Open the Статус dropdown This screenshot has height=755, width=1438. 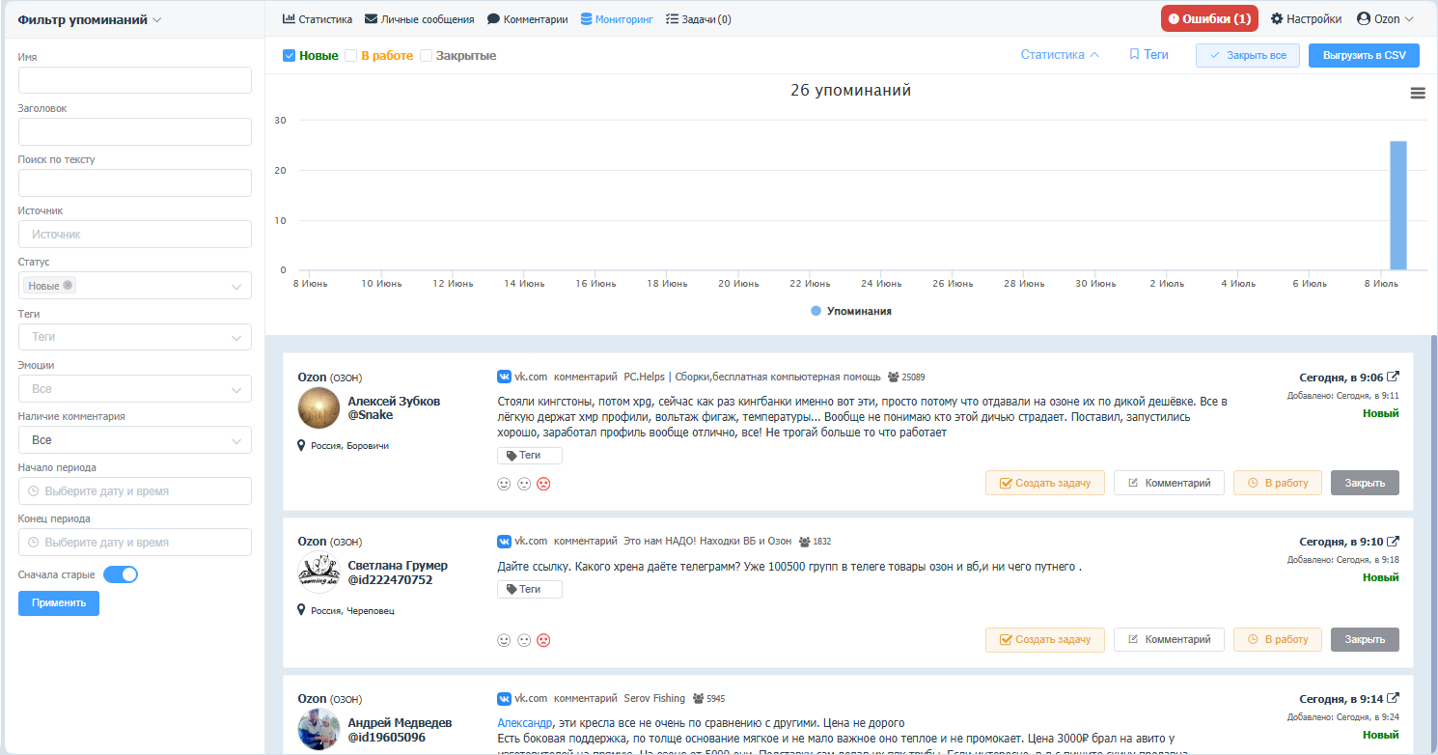pos(135,286)
